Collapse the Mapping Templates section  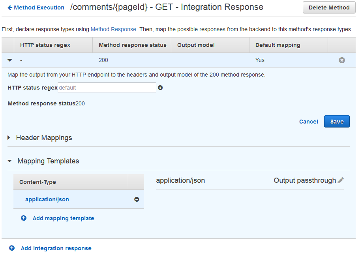(10, 161)
